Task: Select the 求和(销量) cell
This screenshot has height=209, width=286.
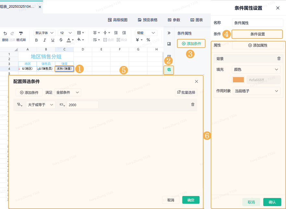Action: click(64, 69)
